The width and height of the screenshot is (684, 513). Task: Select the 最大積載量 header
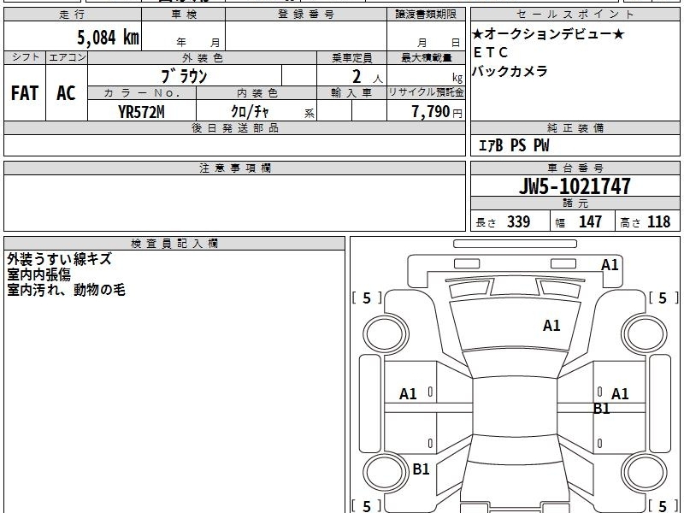coord(426,57)
